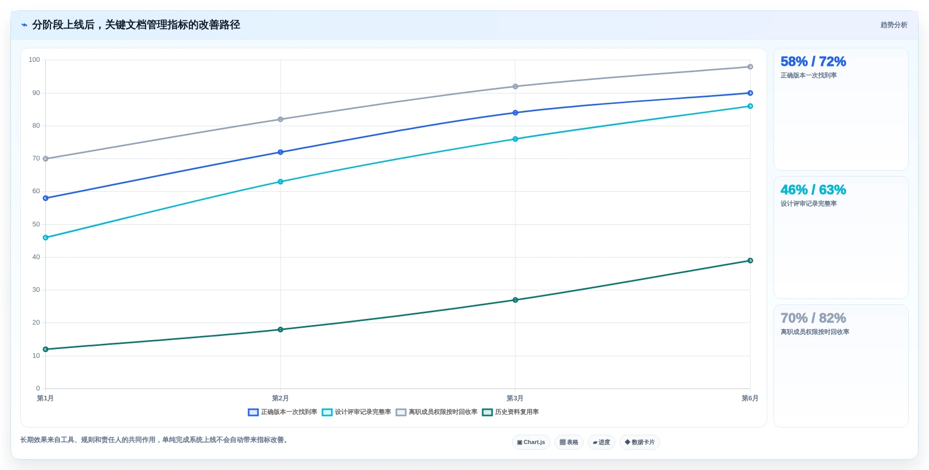Click the 第3月 x-axis label
The width and height of the screenshot is (929, 470).
(515, 398)
